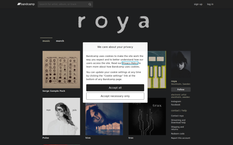Click Report this account link
233x145 pixels.
181,138
